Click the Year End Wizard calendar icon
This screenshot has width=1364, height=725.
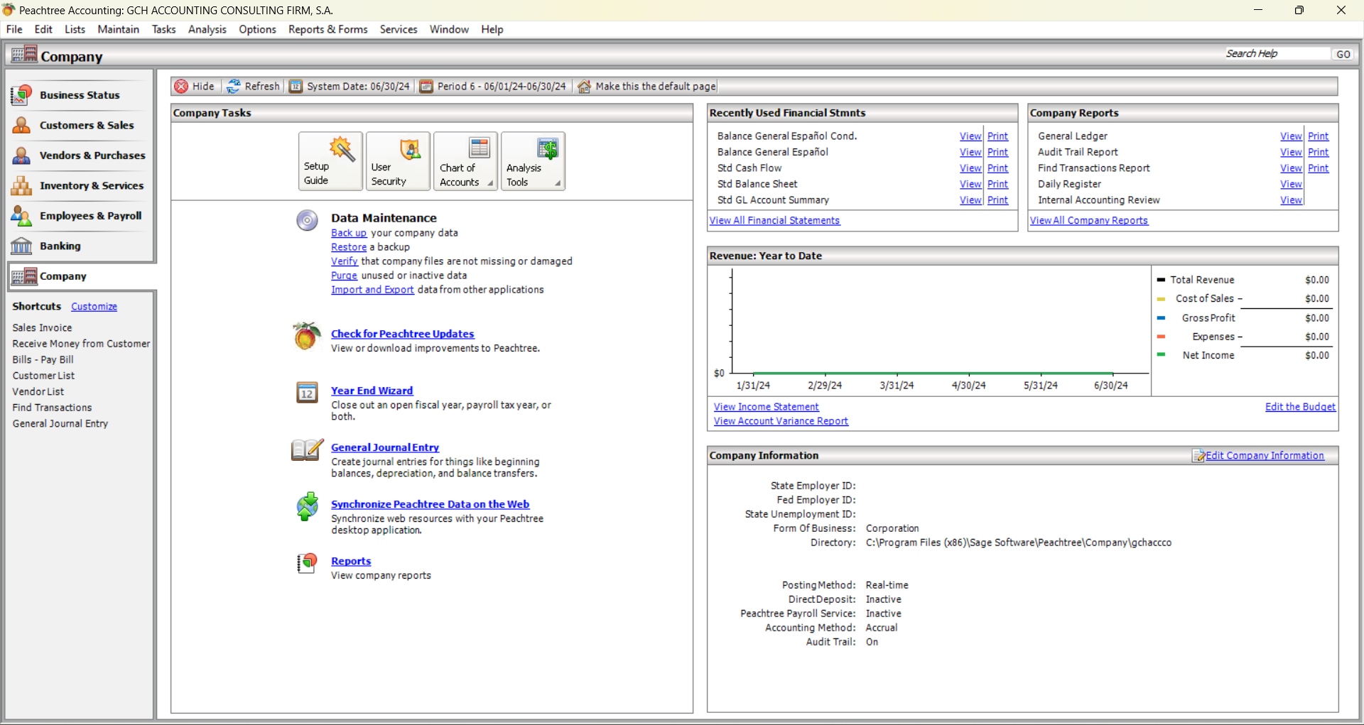point(307,392)
